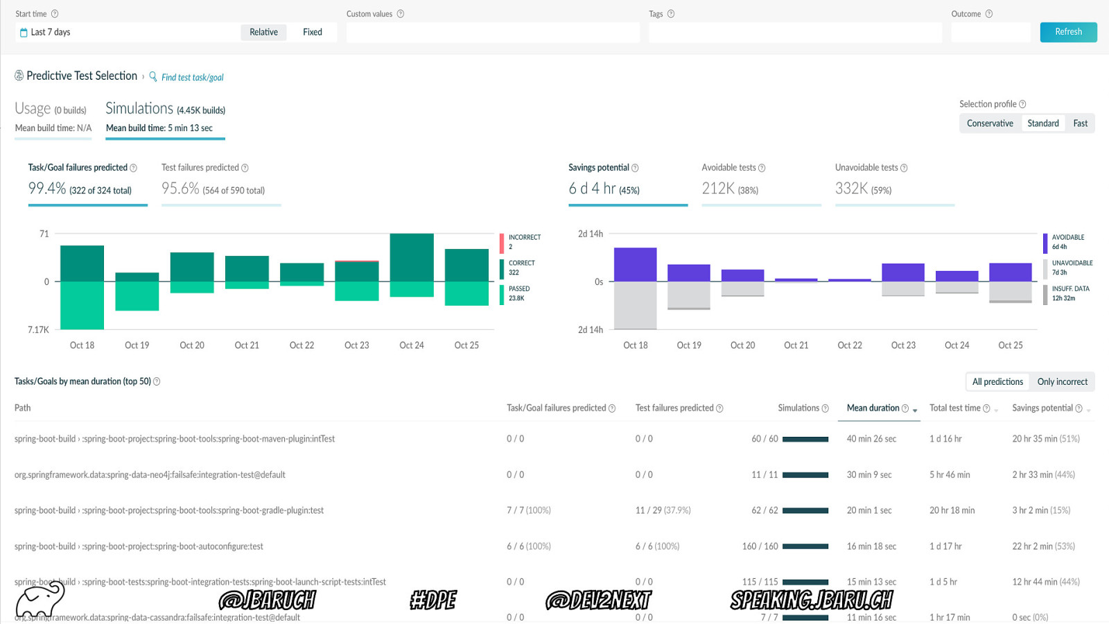Viewport: 1109px width, 624px height.
Task: Click the help icon next to Selection profile
Action: point(1022,104)
